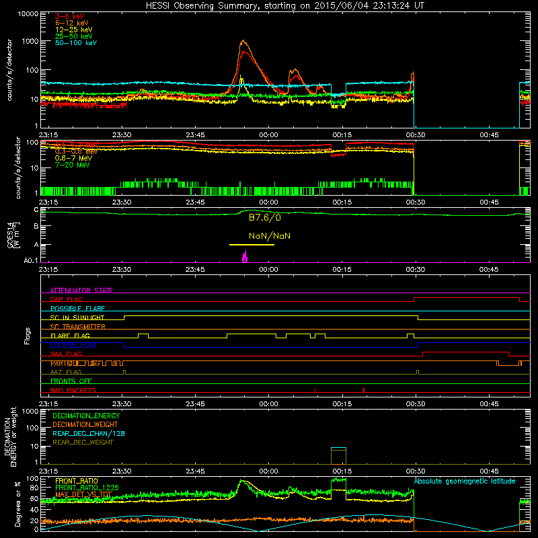Select the SC_IN_SUNLIGHT flag label
This screenshot has width=538, height=538.
[x=77, y=317]
